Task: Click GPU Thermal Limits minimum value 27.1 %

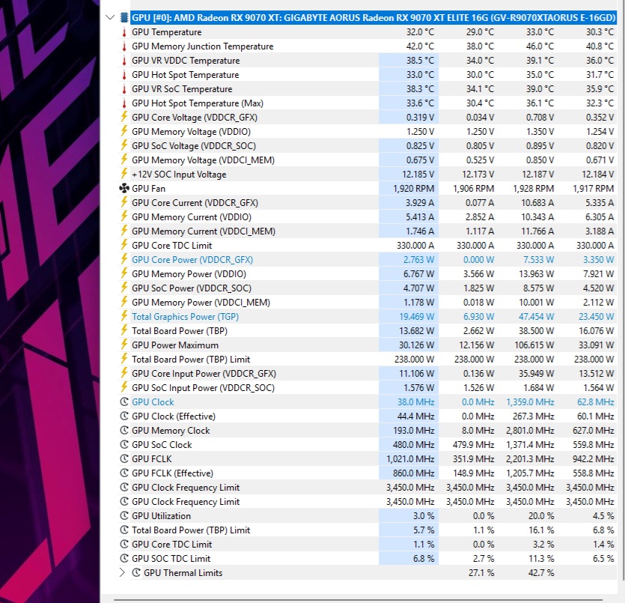Action: click(x=481, y=573)
